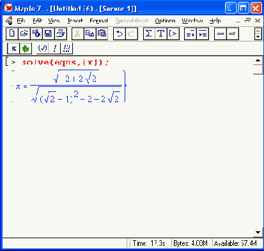Open an existing worksheet via folder icon
Image resolution: width=264 pixels, height=251 pixels.
(24, 34)
